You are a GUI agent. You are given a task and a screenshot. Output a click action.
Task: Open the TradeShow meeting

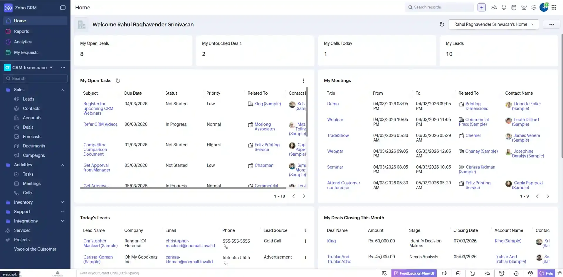point(338,135)
